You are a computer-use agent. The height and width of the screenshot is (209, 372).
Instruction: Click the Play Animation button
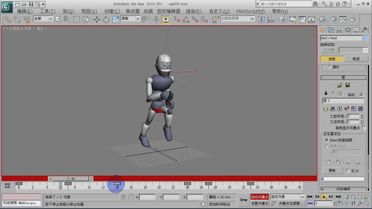(x=324, y=197)
